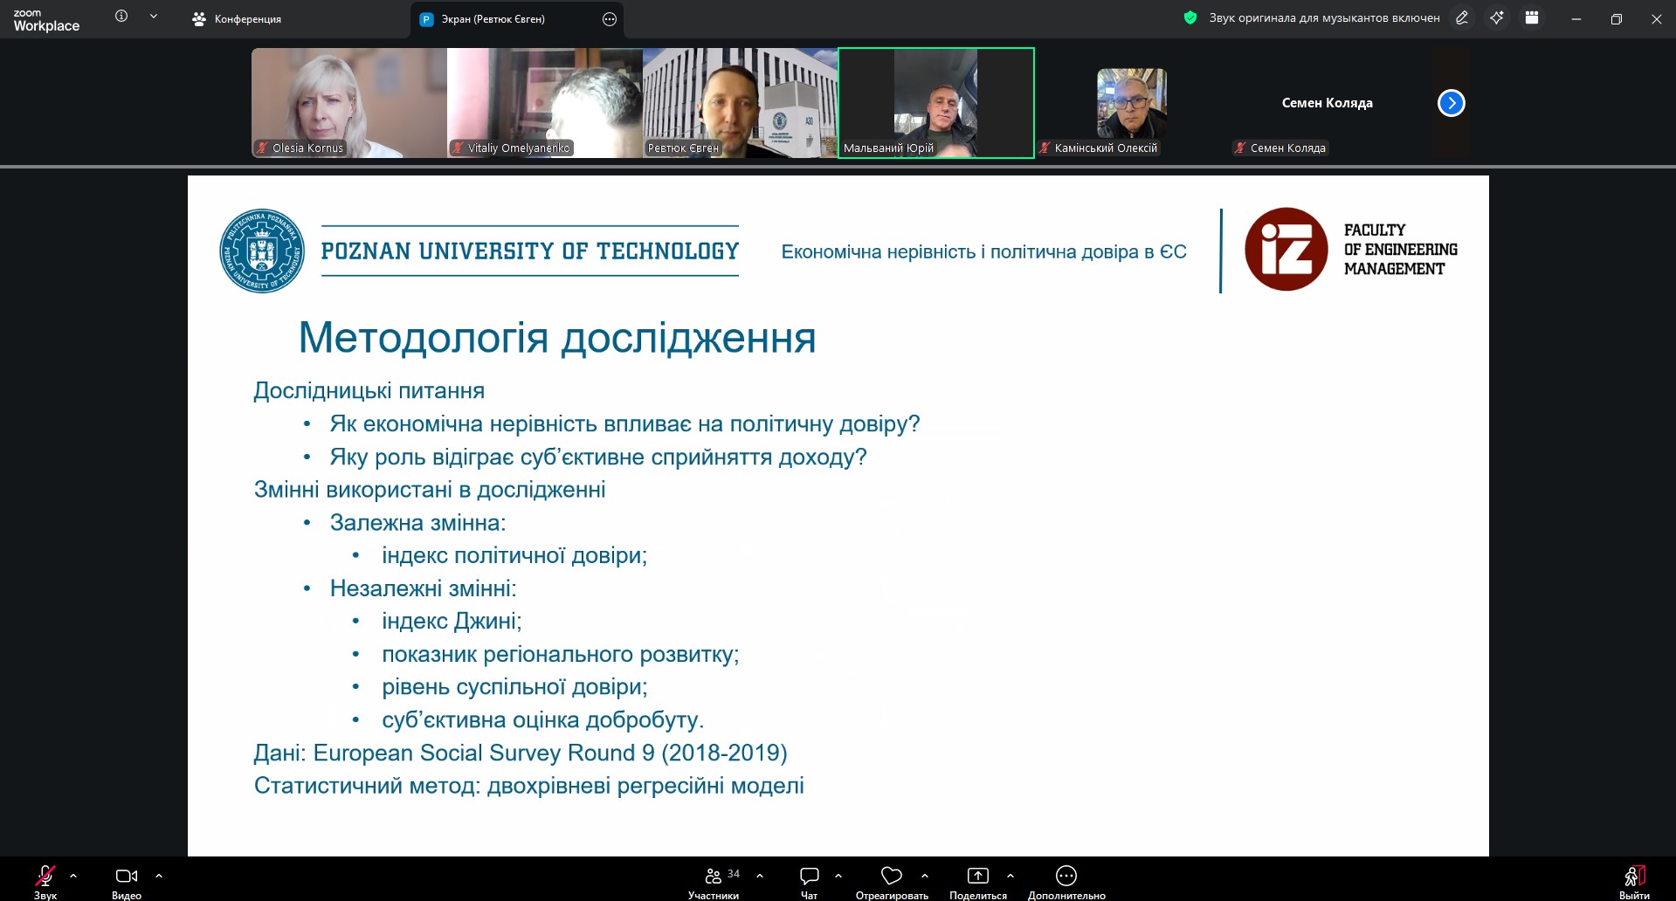
Task: Show next participants with blue arrow button
Action: click(1451, 103)
